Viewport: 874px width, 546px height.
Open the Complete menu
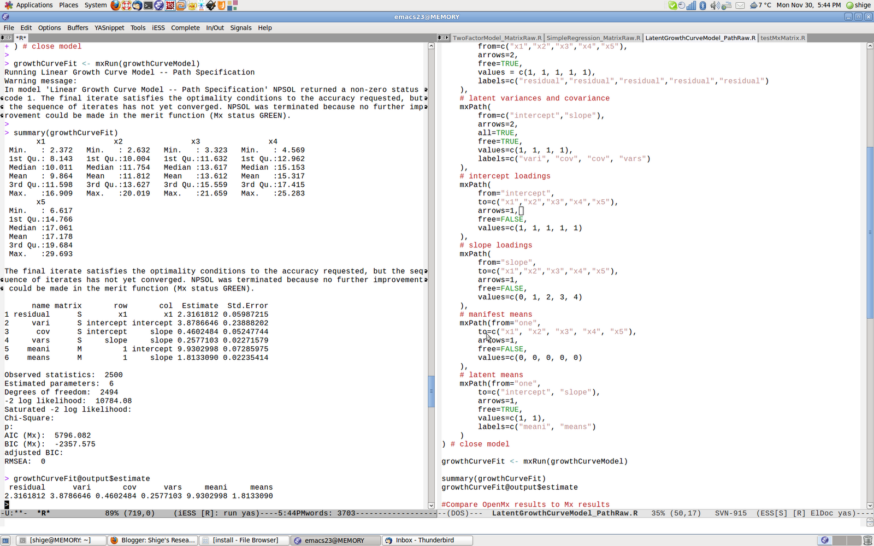(x=185, y=28)
